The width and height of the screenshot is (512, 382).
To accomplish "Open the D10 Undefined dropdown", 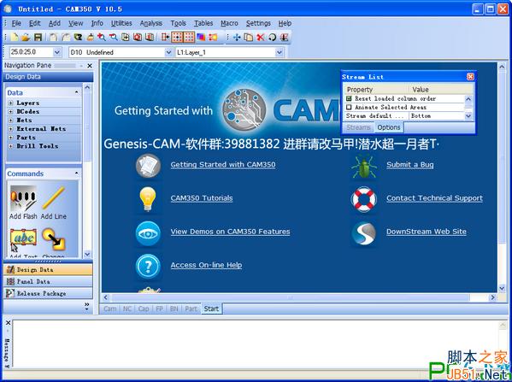I will pos(168,52).
